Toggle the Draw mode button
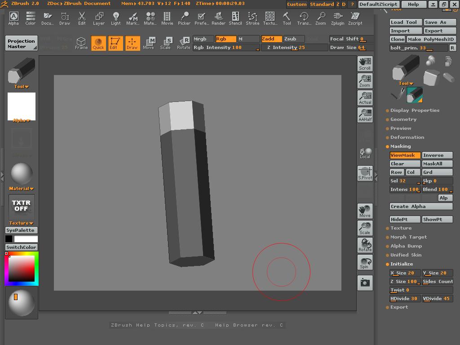Viewport: 460px width, 345px height. click(x=133, y=43)
